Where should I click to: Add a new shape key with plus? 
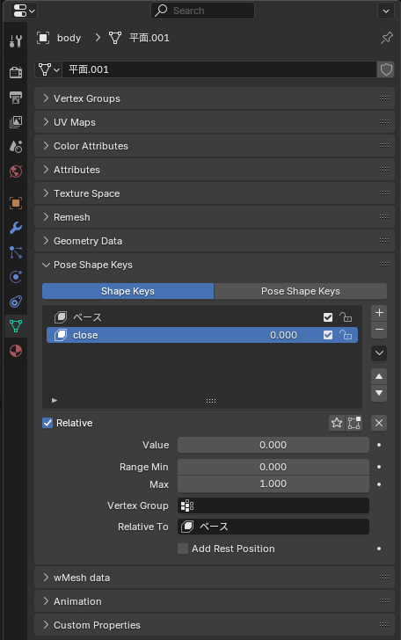coord(379,313)
